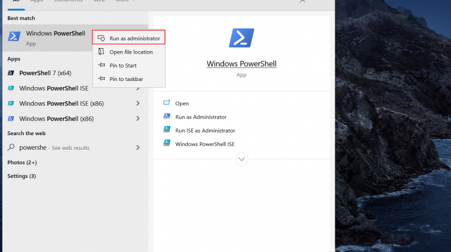Expand the powershe web results chevron
Screen dimensions: 451x252
[138, 148]
